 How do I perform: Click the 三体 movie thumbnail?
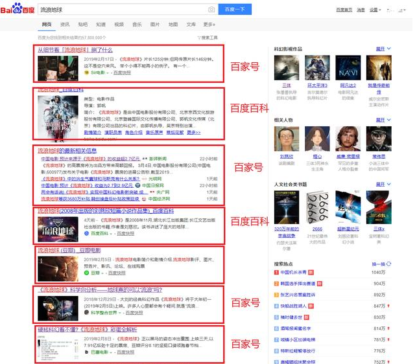point(287,68)
